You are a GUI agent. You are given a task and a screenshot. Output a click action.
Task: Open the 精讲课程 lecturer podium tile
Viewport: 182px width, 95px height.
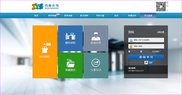coord(45,52)
